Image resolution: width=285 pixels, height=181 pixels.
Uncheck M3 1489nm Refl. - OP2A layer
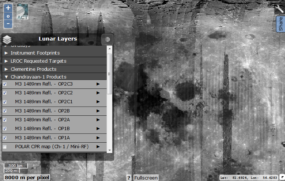click(x=5, y=120)
